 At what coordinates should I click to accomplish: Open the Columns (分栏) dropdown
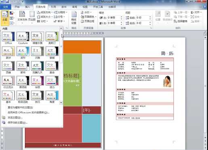click(42, 21)
